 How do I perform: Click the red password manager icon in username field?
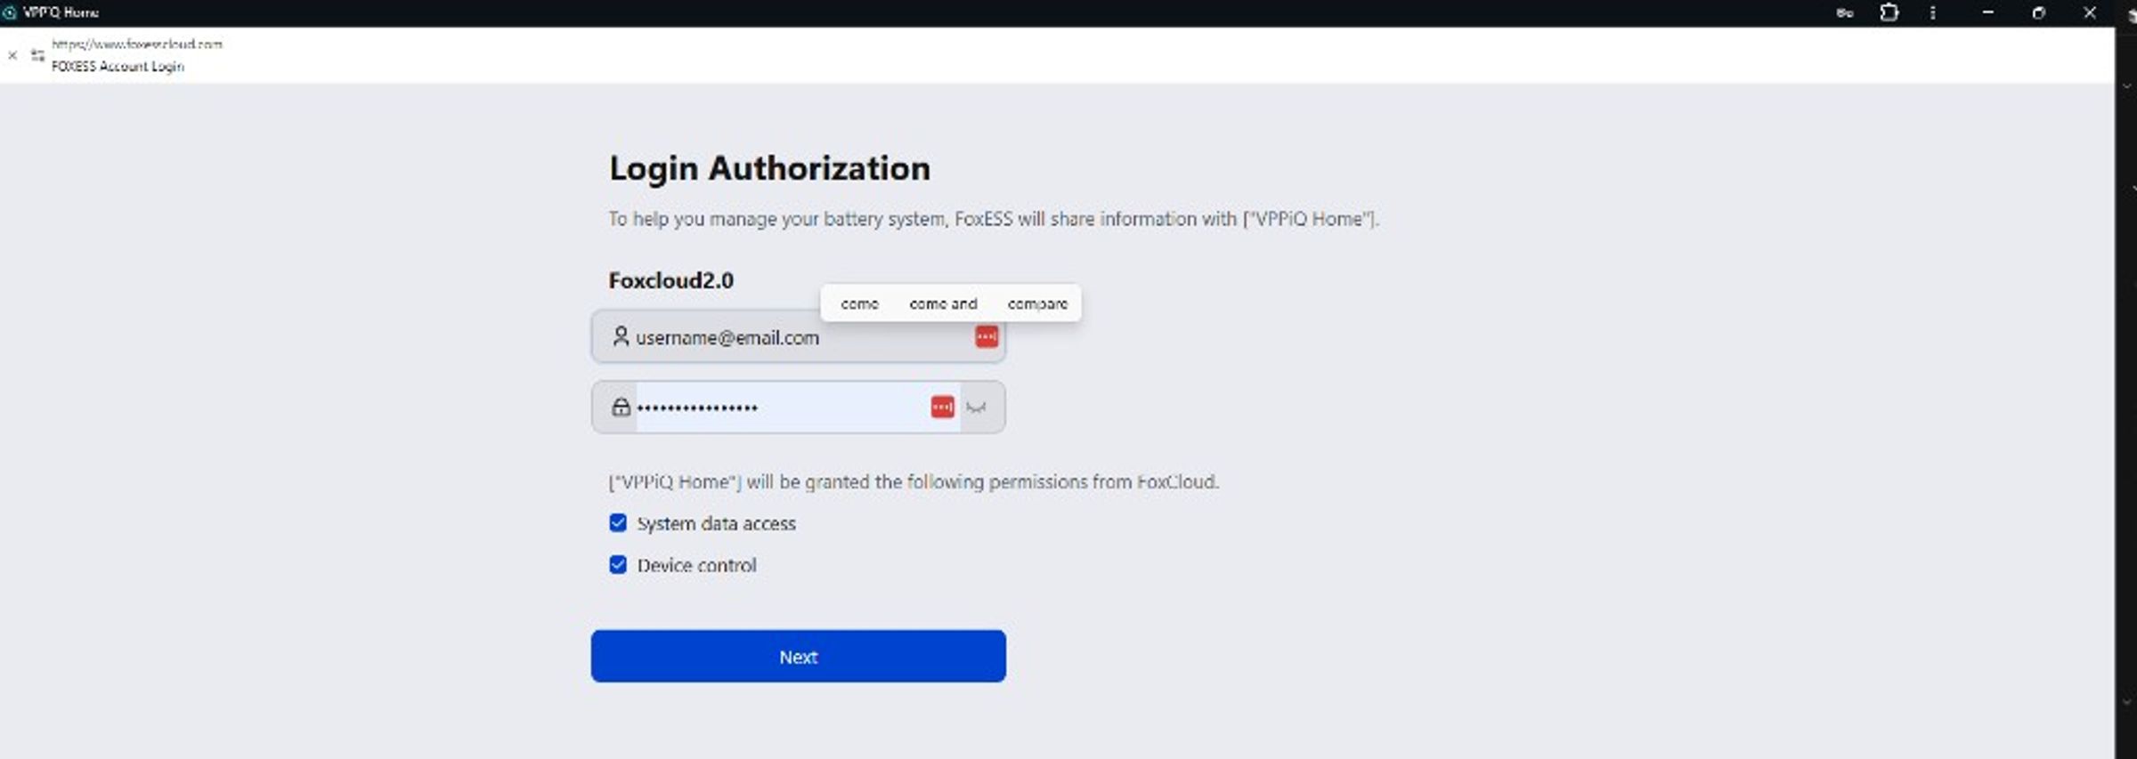[x=987, y=337]
